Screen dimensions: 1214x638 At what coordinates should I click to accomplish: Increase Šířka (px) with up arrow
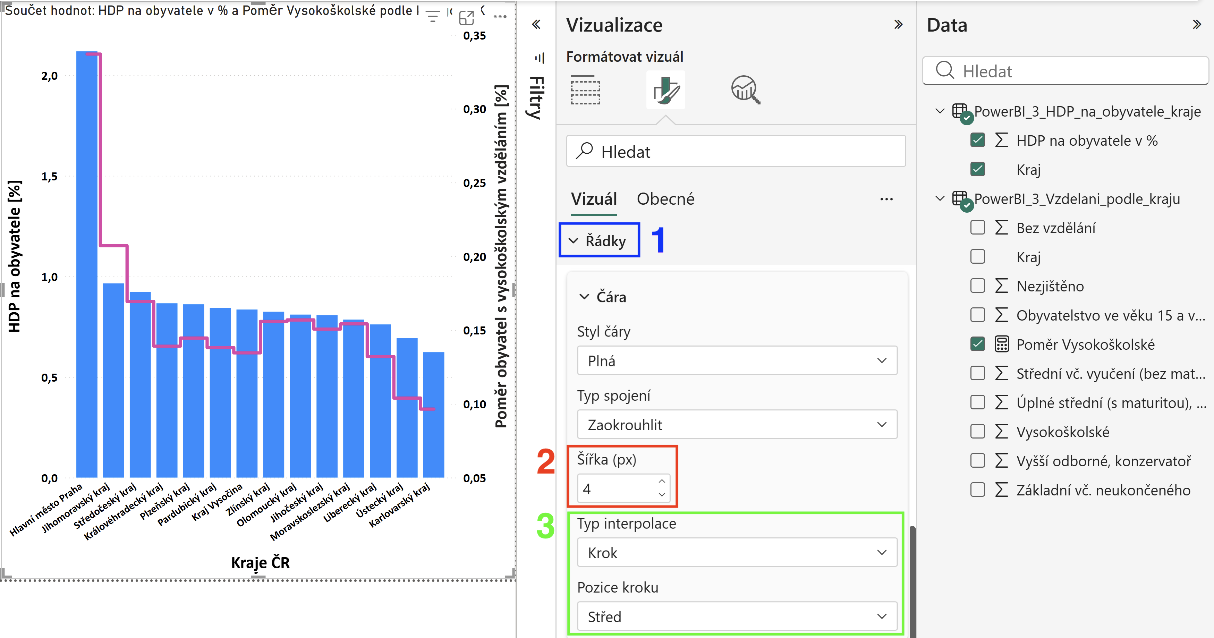point(662,481)
